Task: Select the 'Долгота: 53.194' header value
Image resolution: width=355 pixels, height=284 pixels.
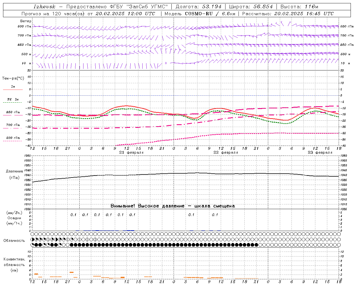Action: tap(199, 7)
